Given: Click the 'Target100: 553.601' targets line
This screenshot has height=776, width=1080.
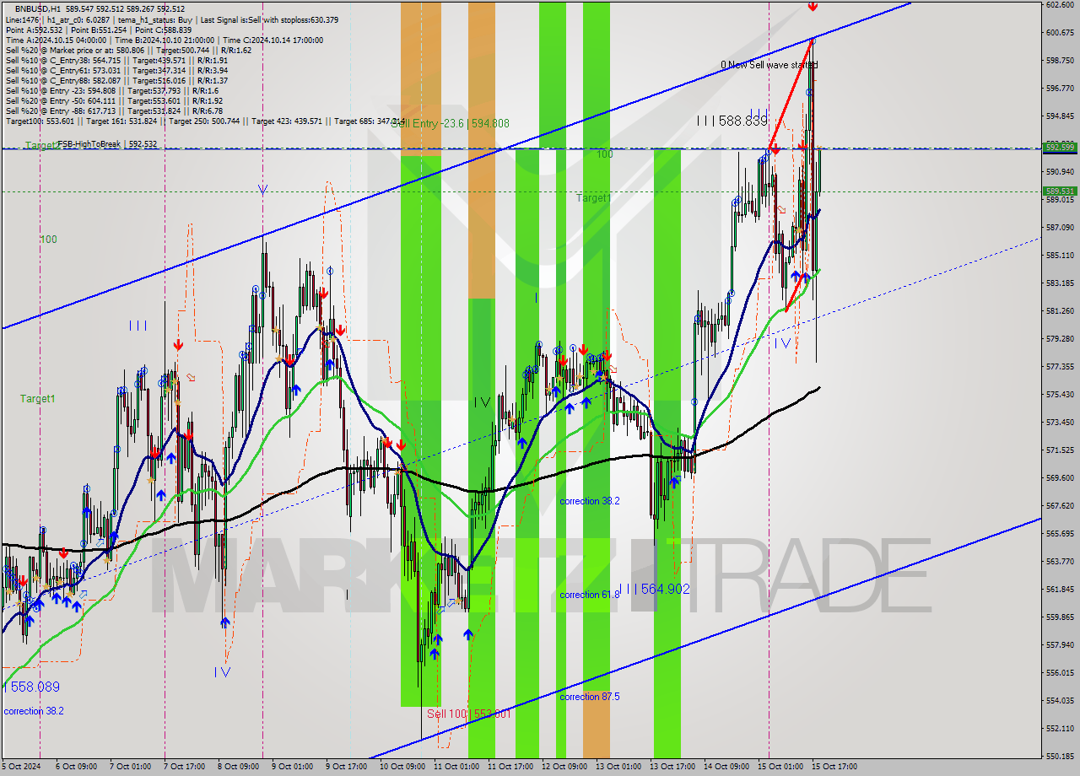Looking at the screenshot, I should pos(205,121).
